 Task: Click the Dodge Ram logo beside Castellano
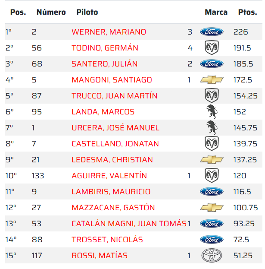tap(212, 144)
